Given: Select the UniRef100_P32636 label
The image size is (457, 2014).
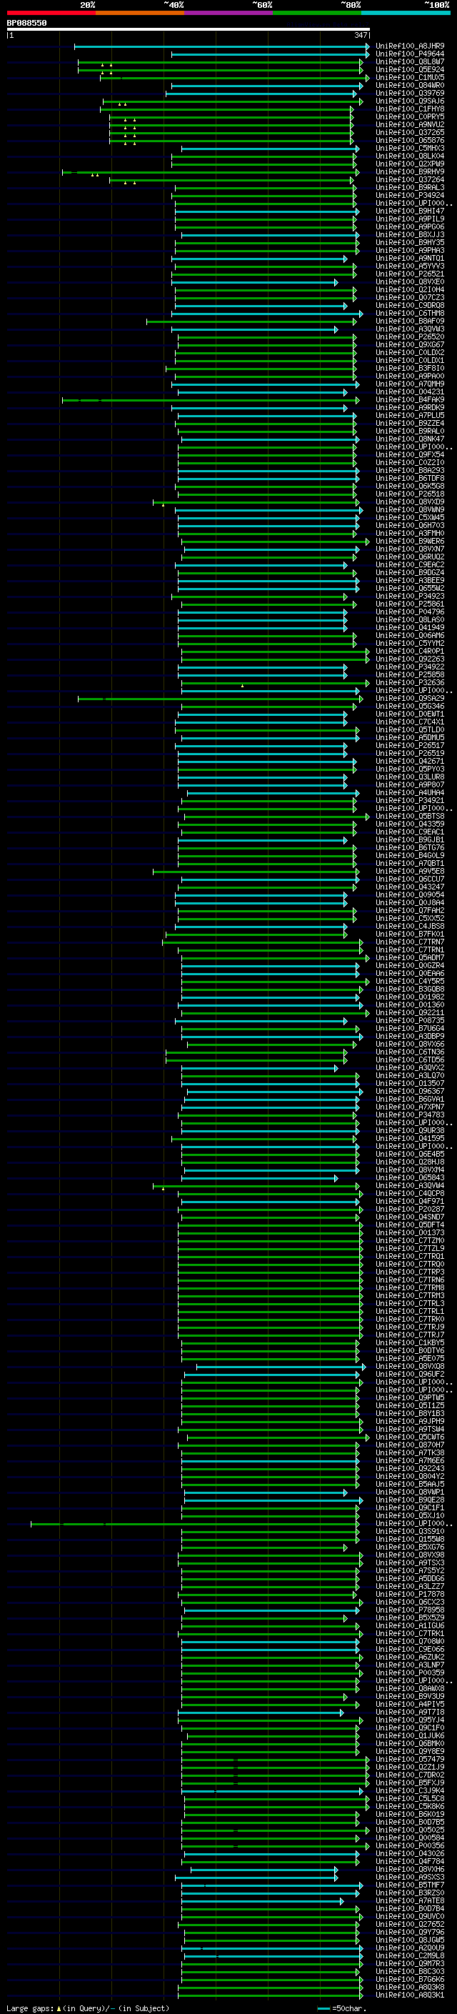Looking at the screenshot, I should click(410, 682).
